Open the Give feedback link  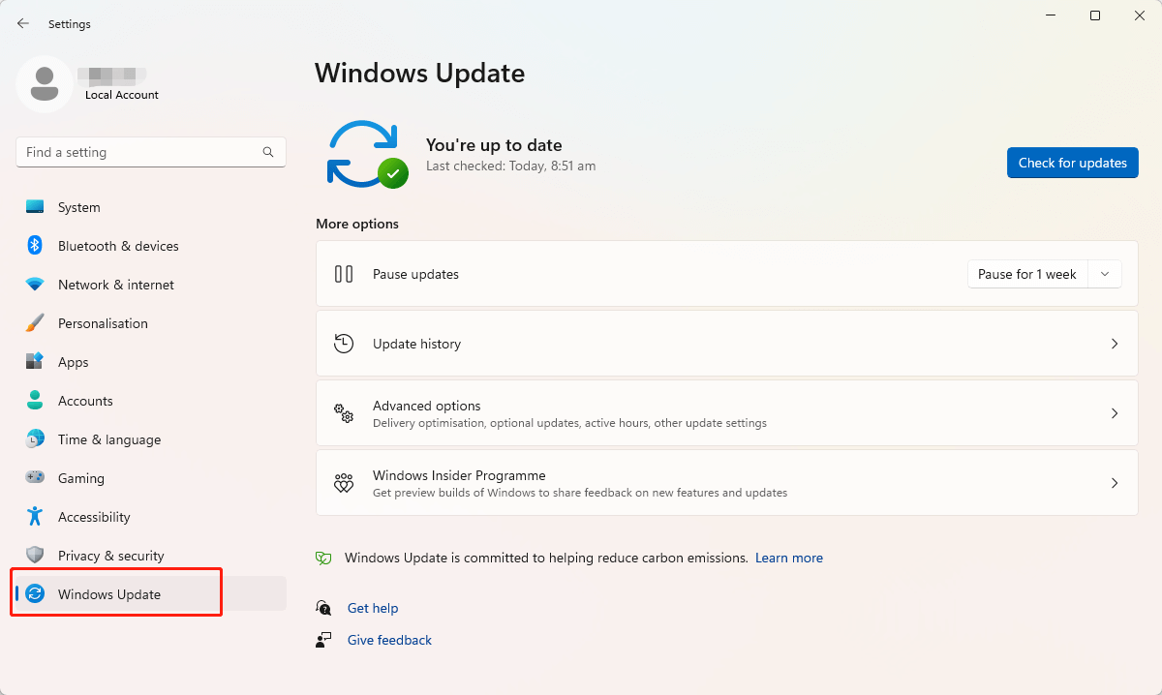[x=389, y=640]
